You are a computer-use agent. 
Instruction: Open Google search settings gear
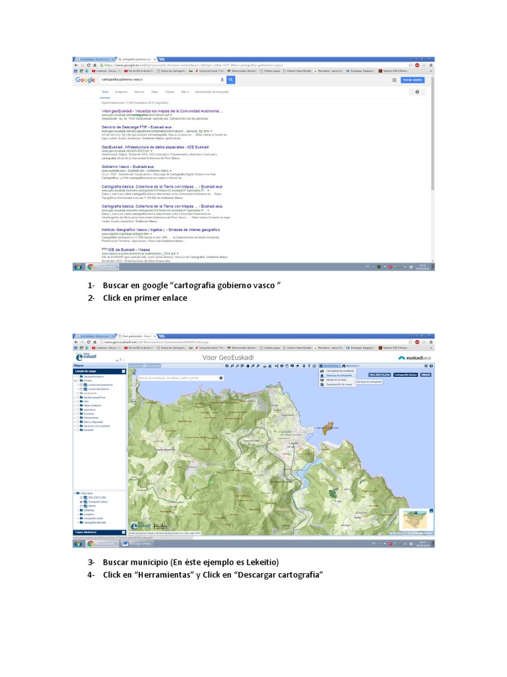[417, 92]
